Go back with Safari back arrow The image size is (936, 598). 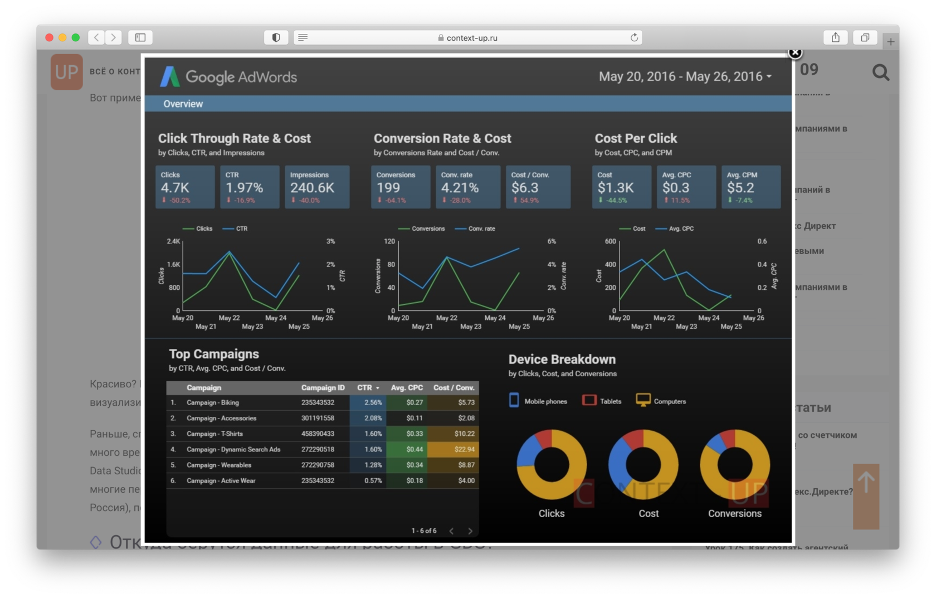[x=96, y=37]
